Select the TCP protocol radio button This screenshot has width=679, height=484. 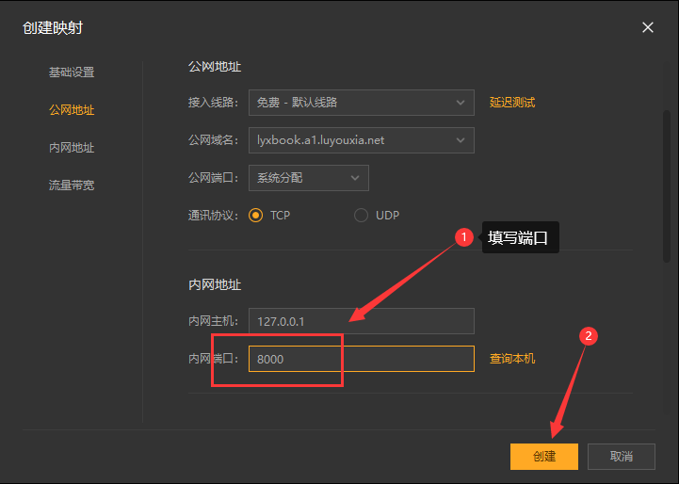256,216
